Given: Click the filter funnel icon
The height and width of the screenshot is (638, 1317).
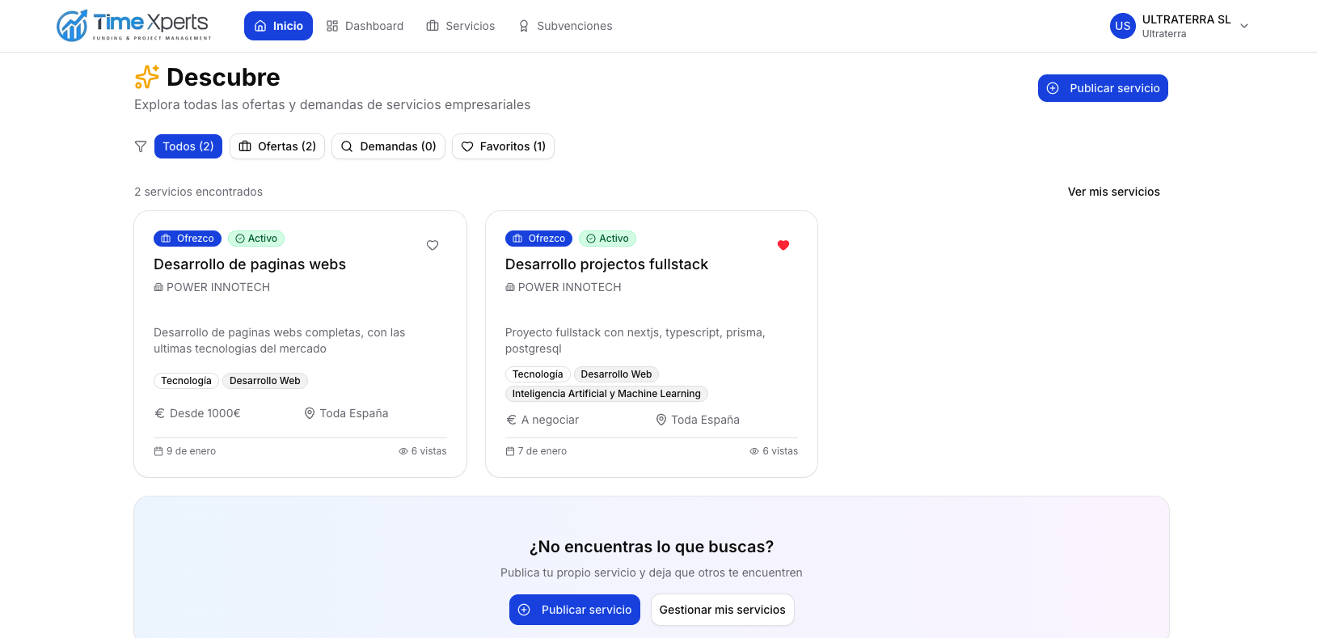Looking at the screenshot, I should 141,146.
